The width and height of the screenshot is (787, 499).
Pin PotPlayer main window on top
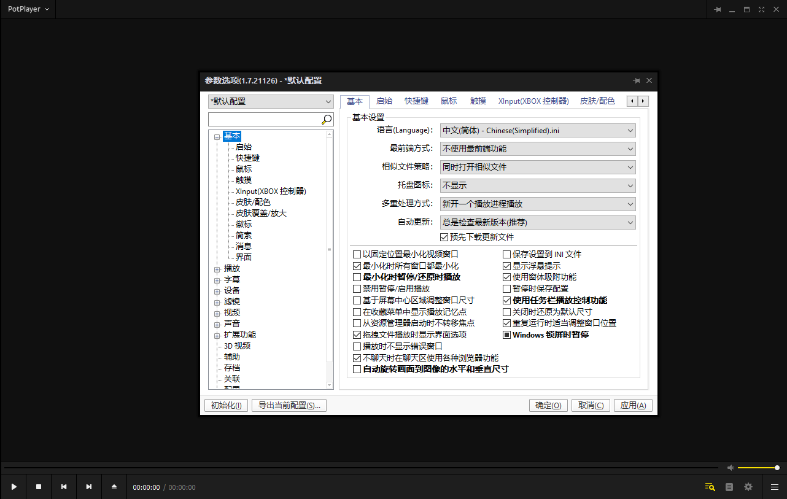[718, 9]
